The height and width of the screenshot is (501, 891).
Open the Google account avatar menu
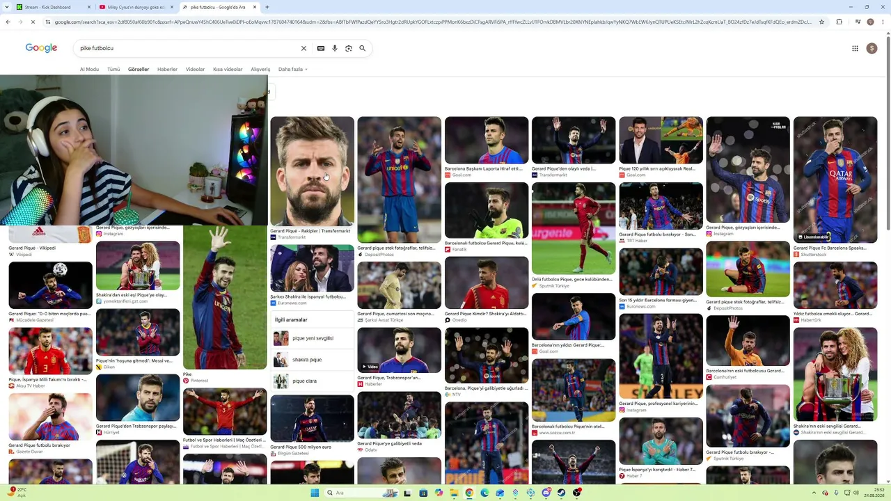coord(872,48)
